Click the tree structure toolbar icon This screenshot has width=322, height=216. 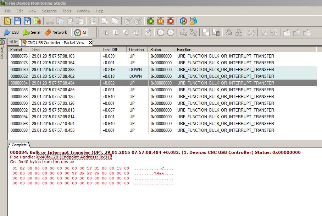click(93, 21)
